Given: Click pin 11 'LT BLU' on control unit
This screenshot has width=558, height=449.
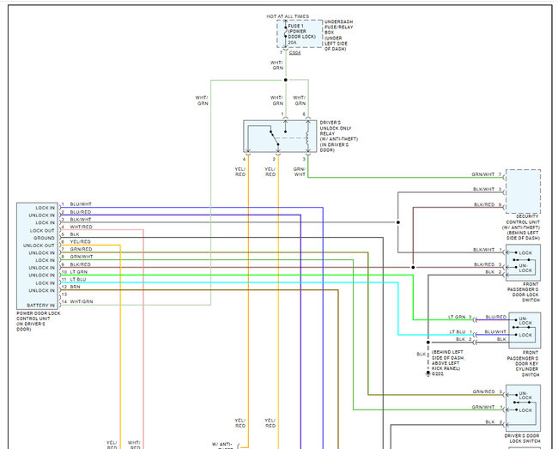Looking at the screenshot, I should click(x=74, y=280).
